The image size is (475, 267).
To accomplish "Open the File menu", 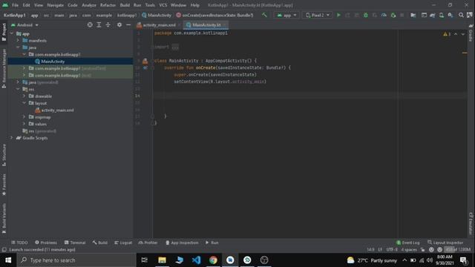I will click(15, 5).
